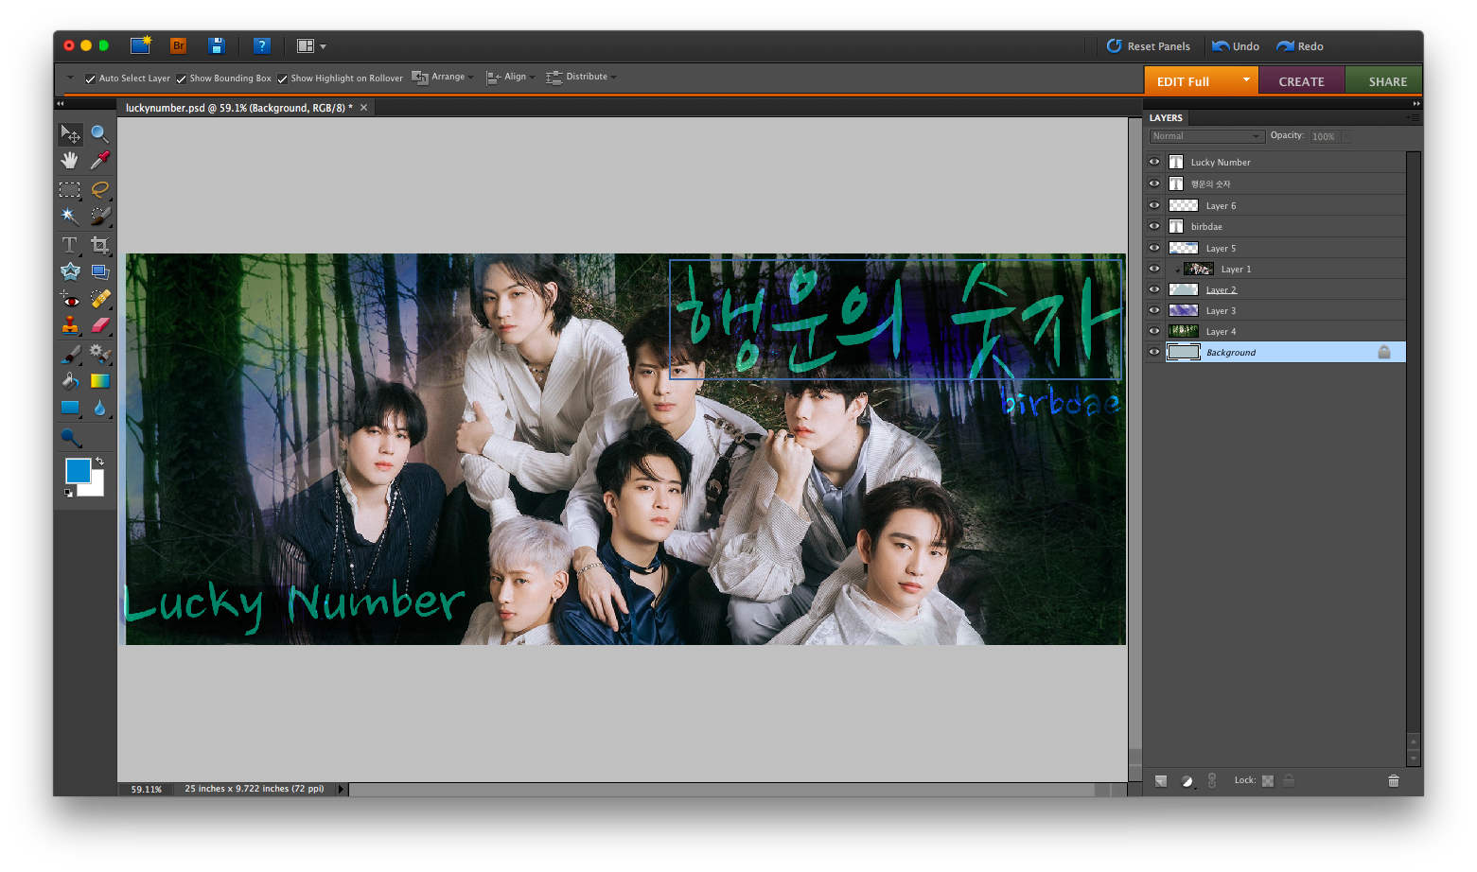Click the Redo button

click(1300, 46)
